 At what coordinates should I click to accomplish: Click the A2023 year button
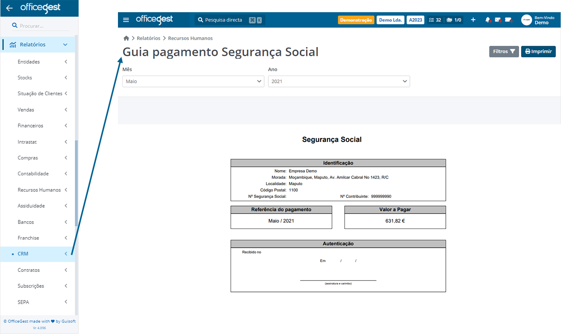(x=415, y=20)
